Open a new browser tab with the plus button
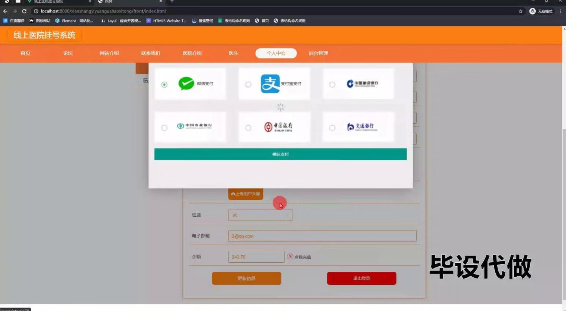Image resolution: width=566 pixels, height=311 pixels. 172,2
